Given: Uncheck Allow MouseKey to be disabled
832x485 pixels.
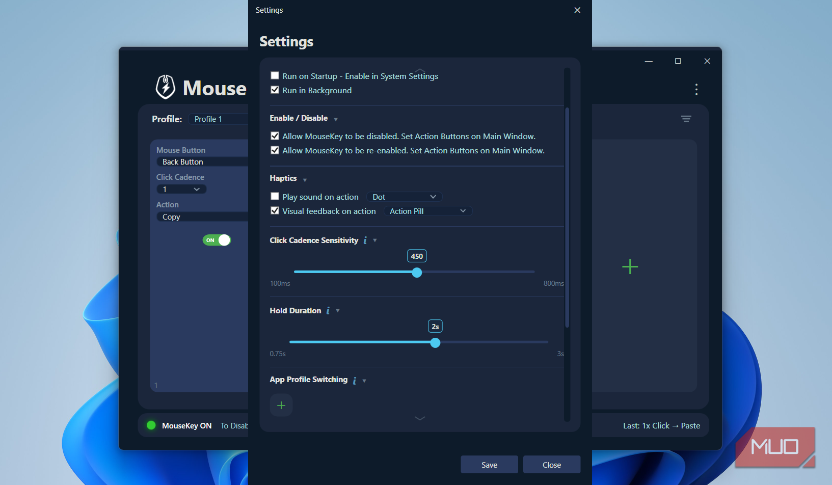Looking at the screenshot, I should point(275,136).
